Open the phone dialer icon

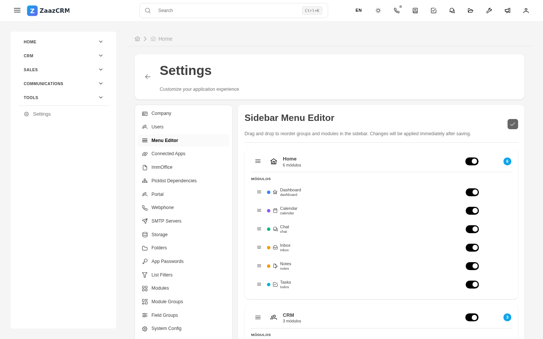click(397, 11)
